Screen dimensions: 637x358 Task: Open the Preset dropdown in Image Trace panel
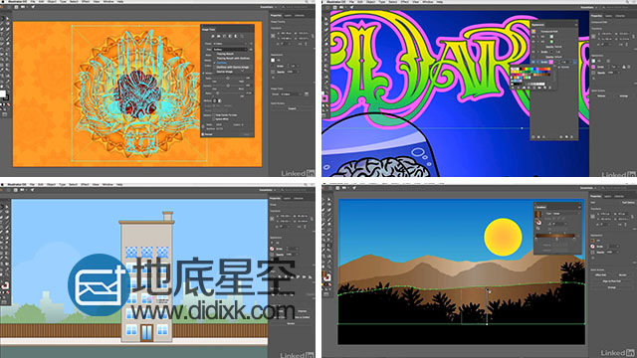[230, 44]
